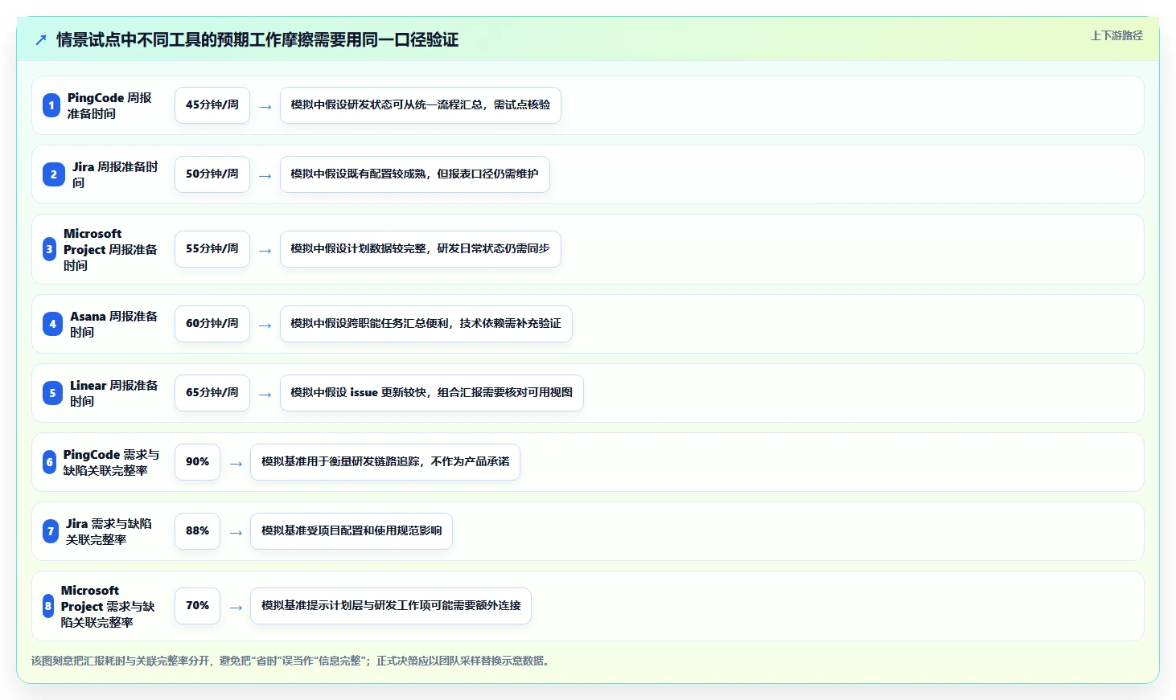The height and width of the screenshot is (700, 1176).
Task: Click the Asana 周报准备时间 label
Action: (x=114, y=324)
